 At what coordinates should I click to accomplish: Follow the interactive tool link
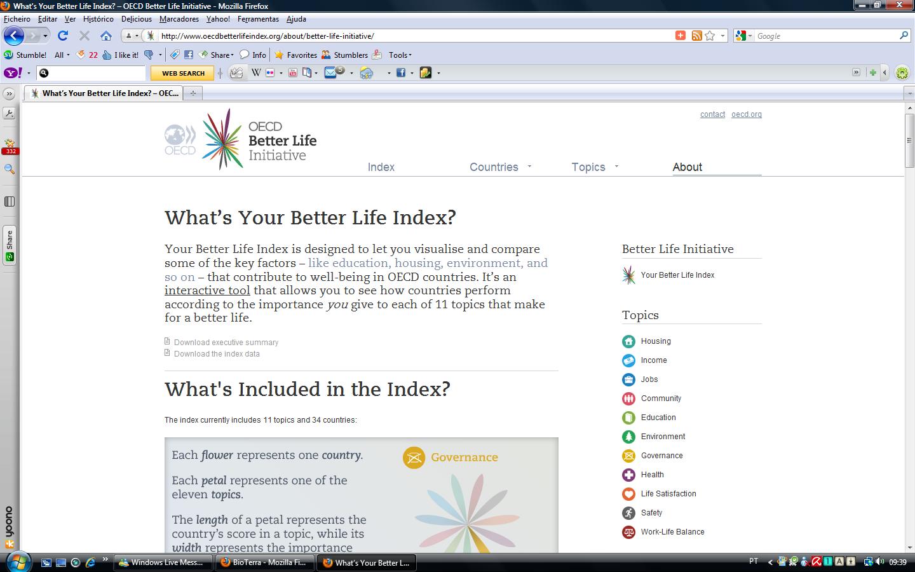coord(207,290)
